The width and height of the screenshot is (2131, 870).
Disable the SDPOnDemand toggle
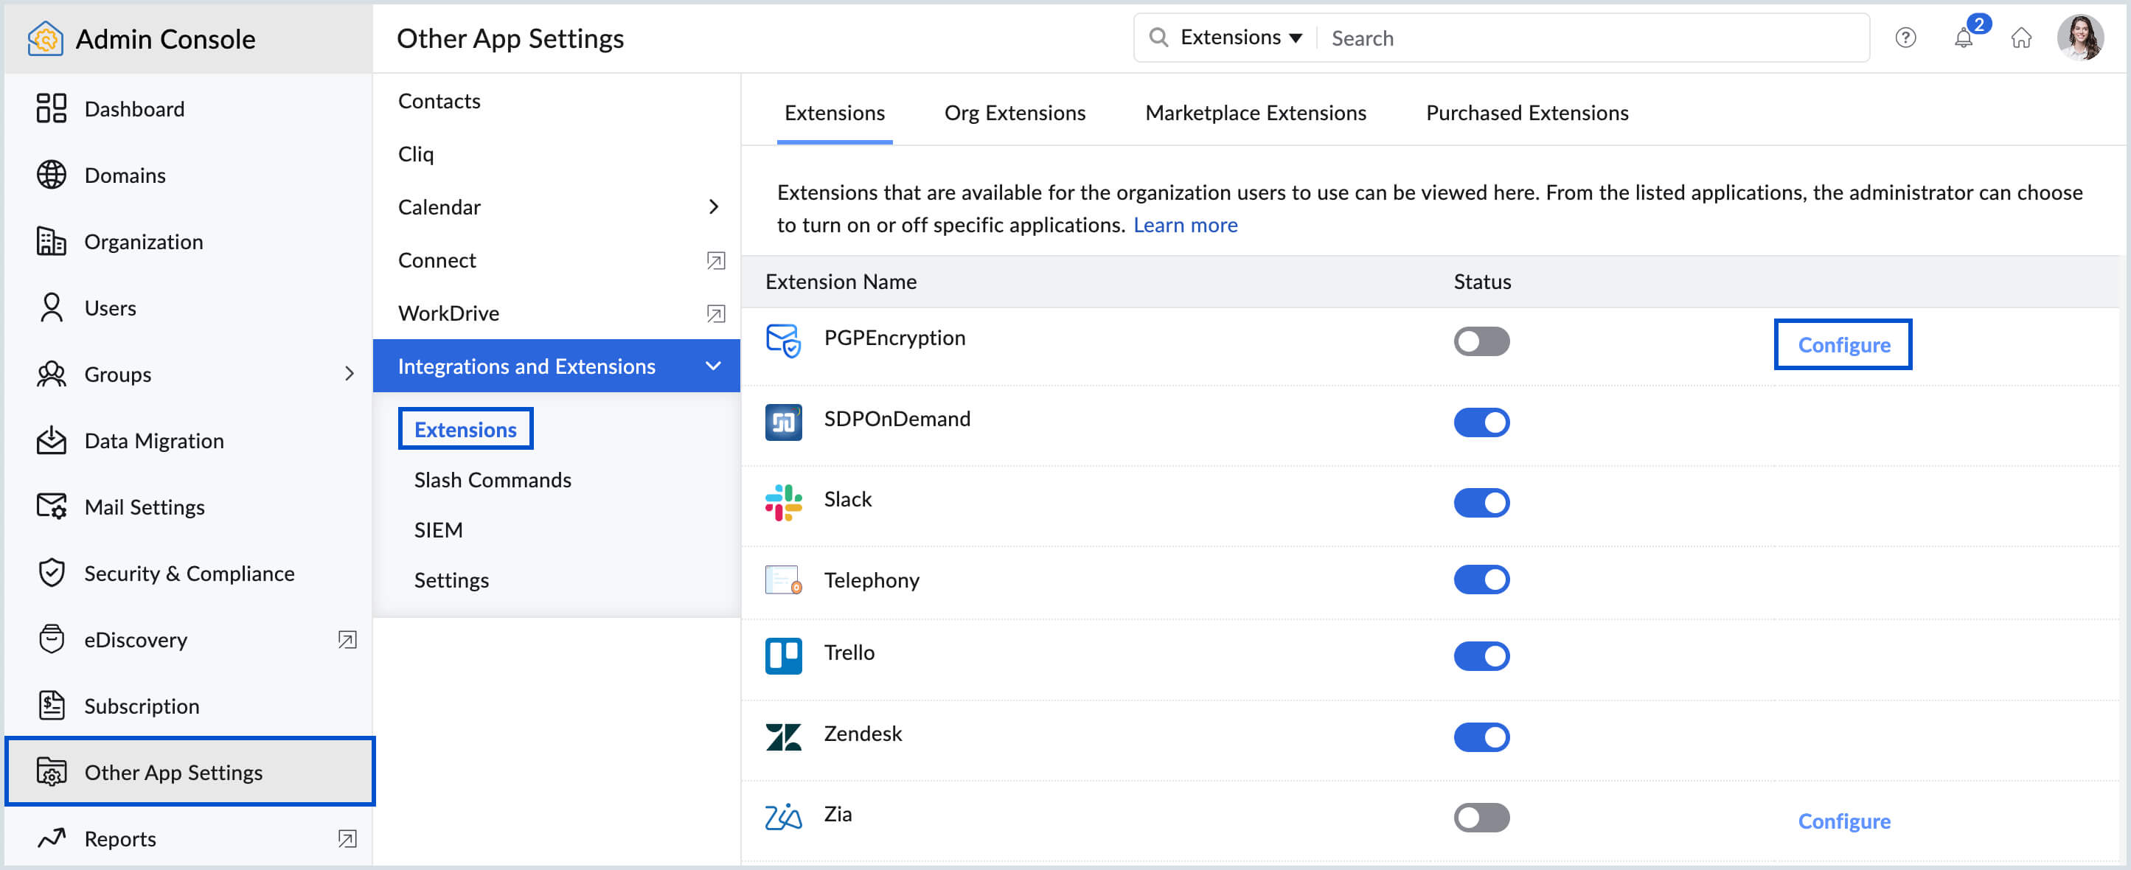(1481, 422)
